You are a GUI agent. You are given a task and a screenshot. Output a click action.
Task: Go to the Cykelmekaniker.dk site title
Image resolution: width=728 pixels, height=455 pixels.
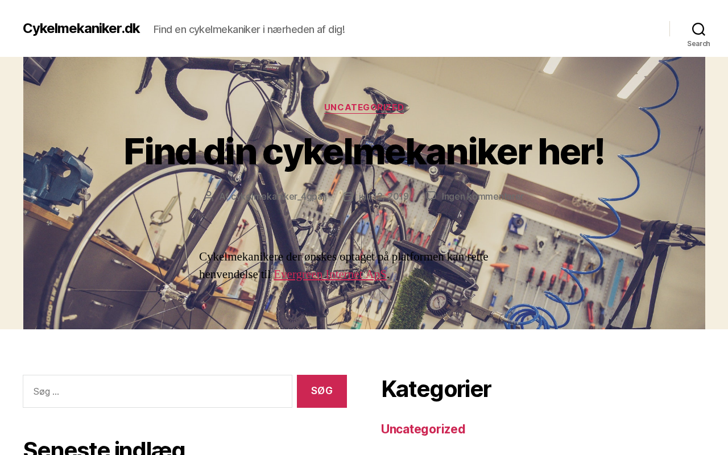point(81,28)
